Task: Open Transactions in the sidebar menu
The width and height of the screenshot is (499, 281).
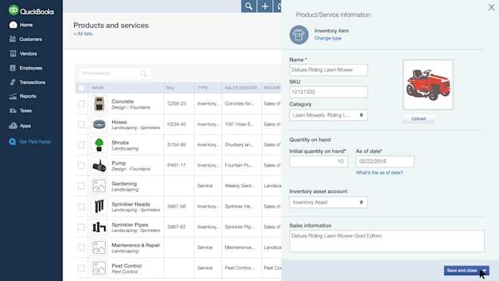Action: click(32, 82)
